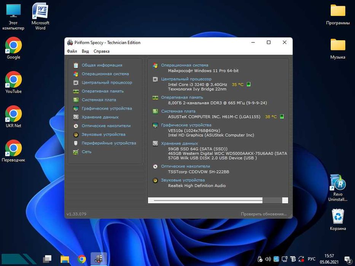
Task: Click the CPU icon beside Центральный процессор in sidebar
Action: pyautogui.click(x=76, y=82)
